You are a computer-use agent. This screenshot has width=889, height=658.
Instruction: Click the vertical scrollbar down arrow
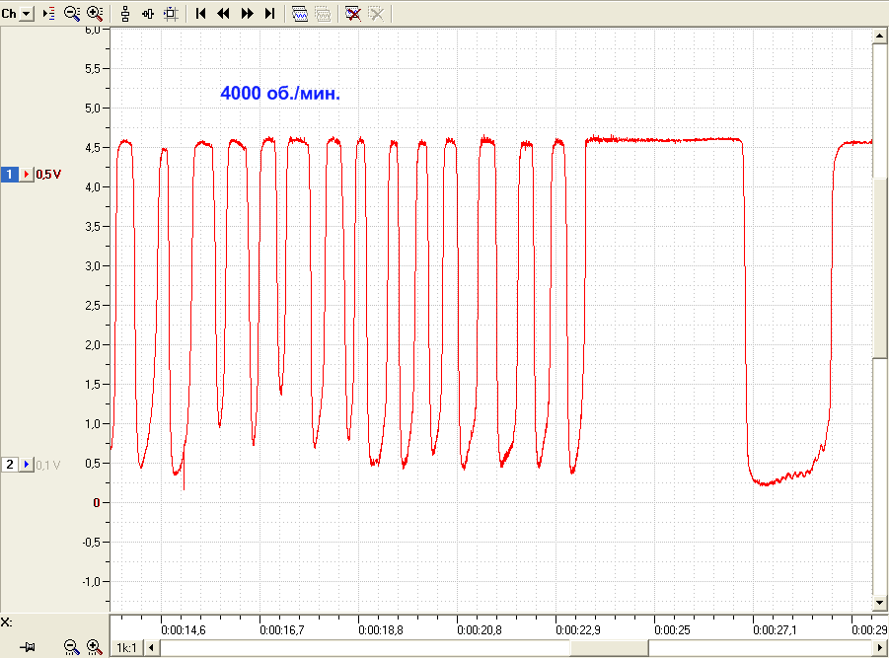pyautogui.click(x=879, y=603)
